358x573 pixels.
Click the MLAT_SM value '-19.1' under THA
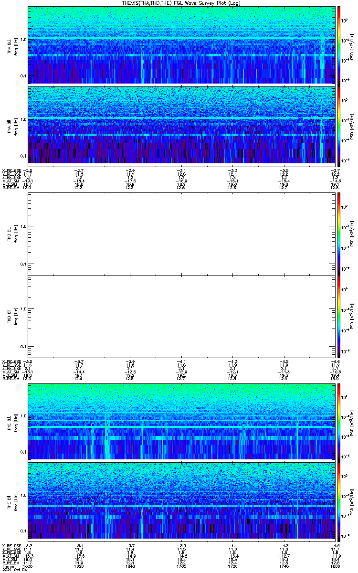pyautogui.click(x=28, y=181)
